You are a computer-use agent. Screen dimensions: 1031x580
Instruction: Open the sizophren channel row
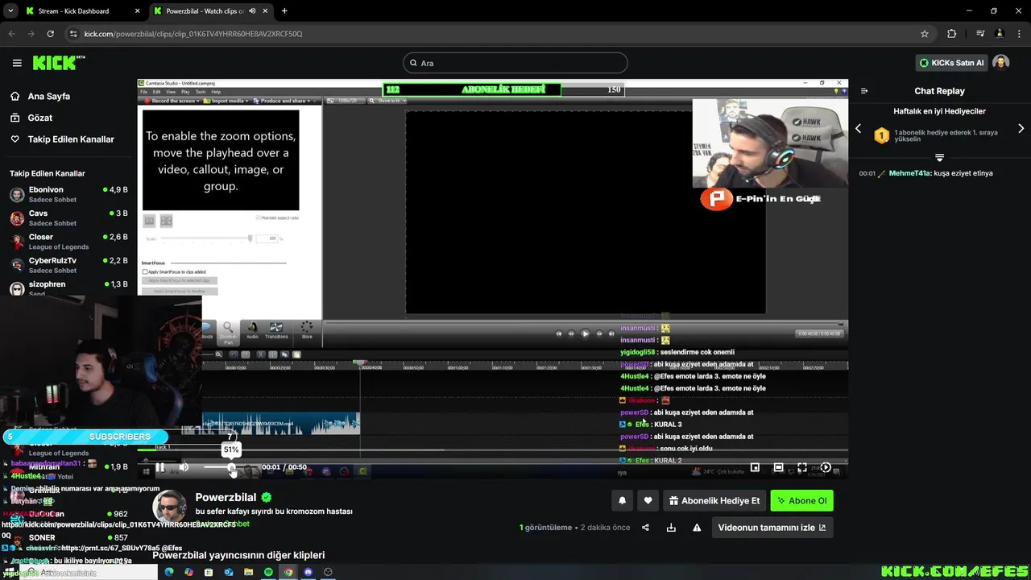[x=68, y=288]
